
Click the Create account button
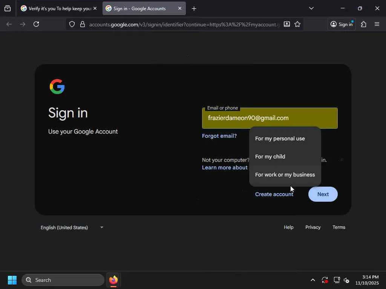274,194
